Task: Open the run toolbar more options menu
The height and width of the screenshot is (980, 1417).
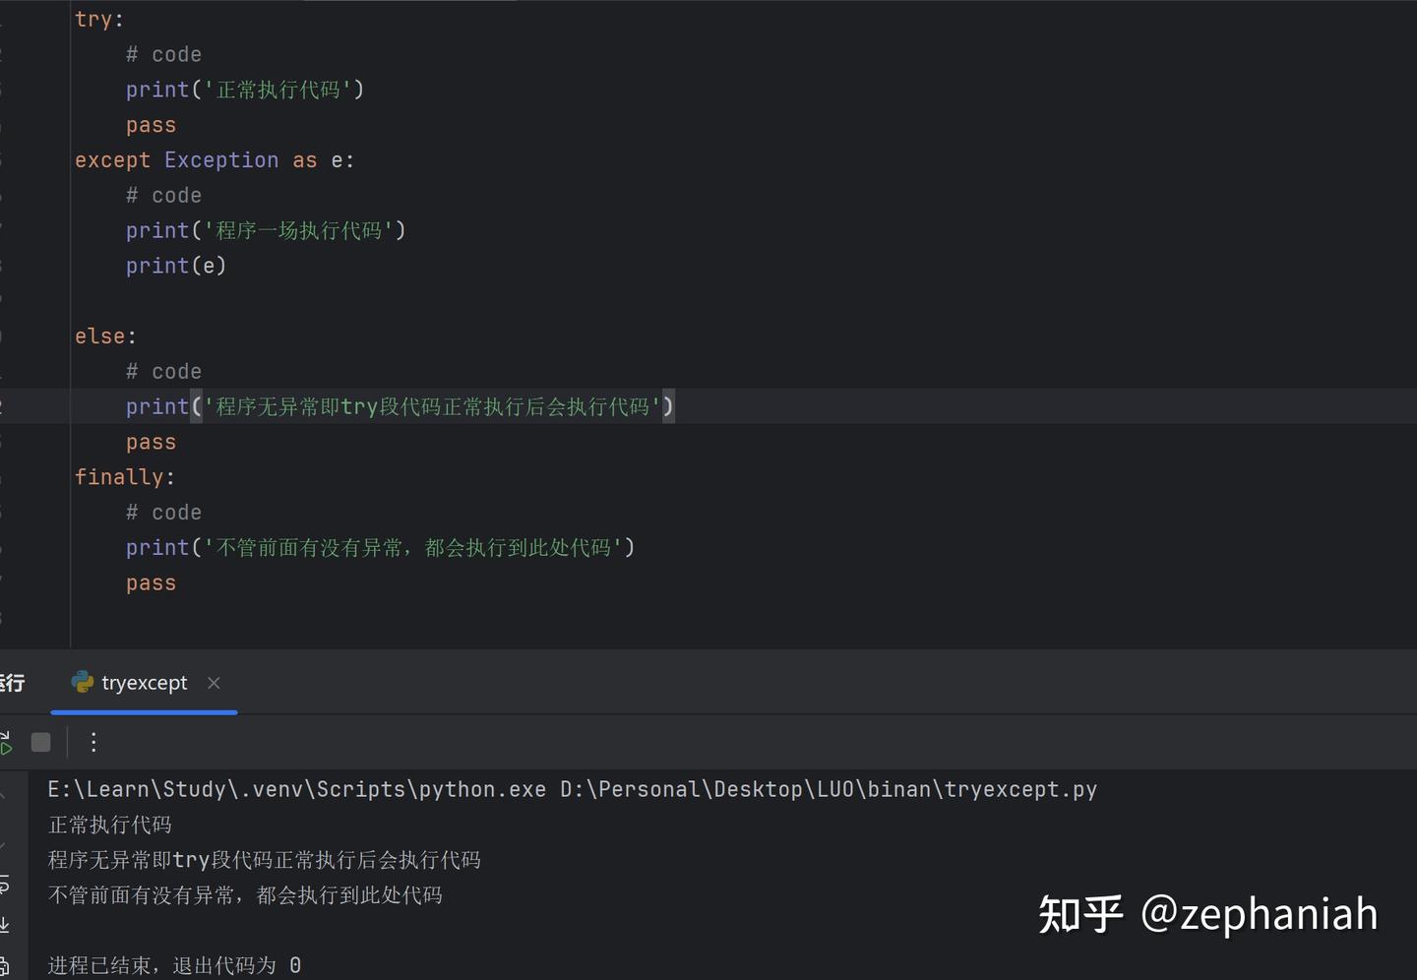Action: click(93, 743)
